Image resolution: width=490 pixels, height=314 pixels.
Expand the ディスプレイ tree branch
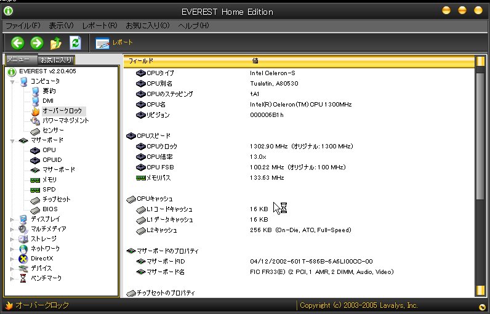click(12, 220)
